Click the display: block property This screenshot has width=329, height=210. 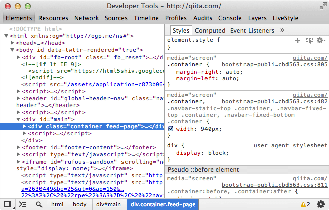pos(202,153)
